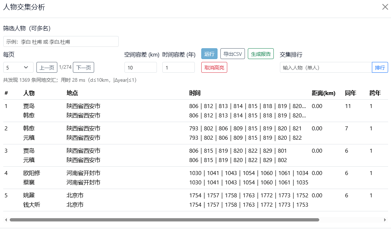Click the 交集排行 person input field
This screenshot has height=229, width=391.
(x=326, y=67)
